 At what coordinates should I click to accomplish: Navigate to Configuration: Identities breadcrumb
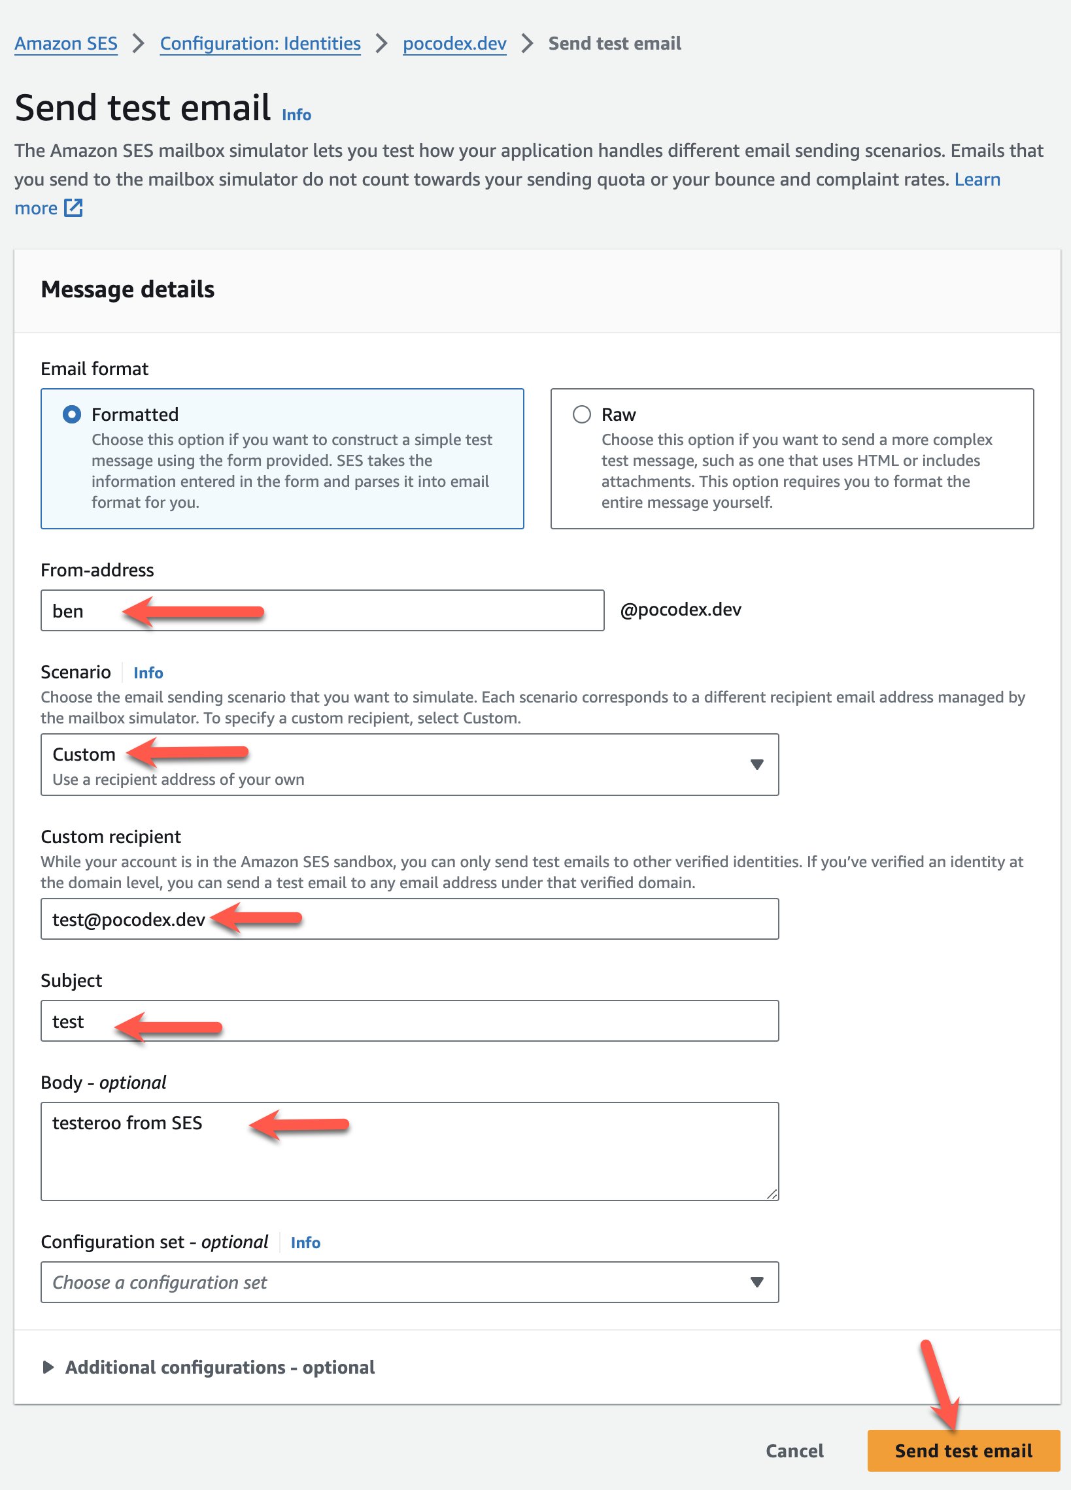(260, 43)
